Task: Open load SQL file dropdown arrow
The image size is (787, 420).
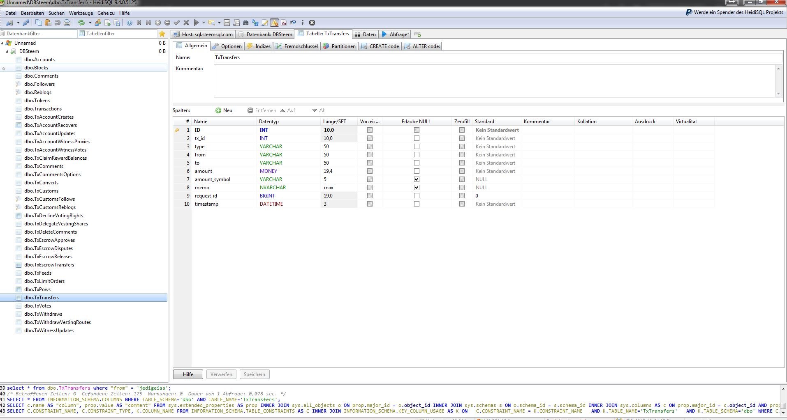Action: [219, 23]
